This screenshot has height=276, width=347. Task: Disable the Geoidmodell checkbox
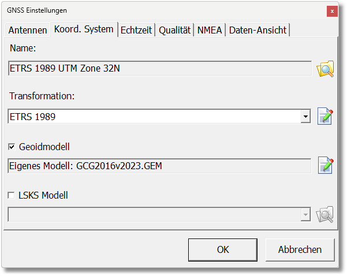(x=12, y=147)
